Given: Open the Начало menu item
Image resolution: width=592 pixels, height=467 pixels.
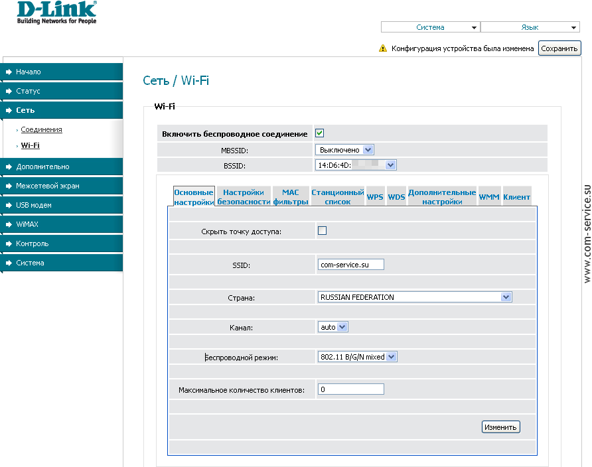Looking at the screenshot, I should pyautogui.click(x=62, y=72).
